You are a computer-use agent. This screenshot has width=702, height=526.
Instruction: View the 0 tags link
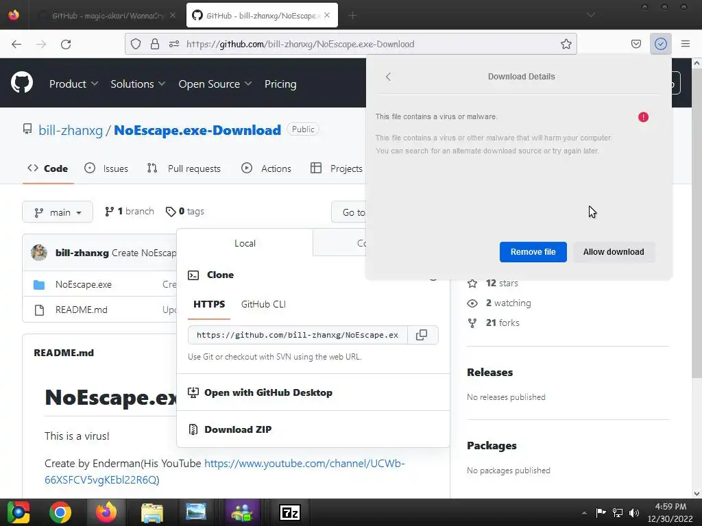pyautogui.click(x=185, y=211)
